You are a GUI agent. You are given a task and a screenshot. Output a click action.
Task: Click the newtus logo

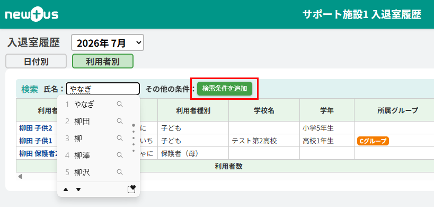pos(32,15)
